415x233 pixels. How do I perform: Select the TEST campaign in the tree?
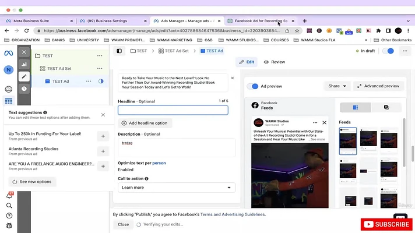coord(48,55)
